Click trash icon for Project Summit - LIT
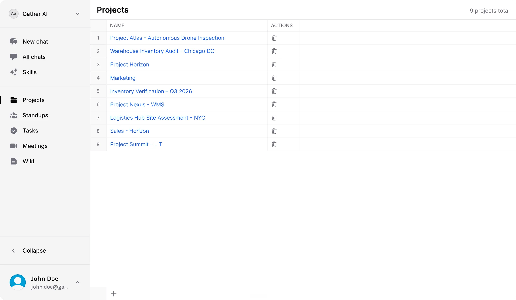516x300 pixels. [x=274, y=144]
